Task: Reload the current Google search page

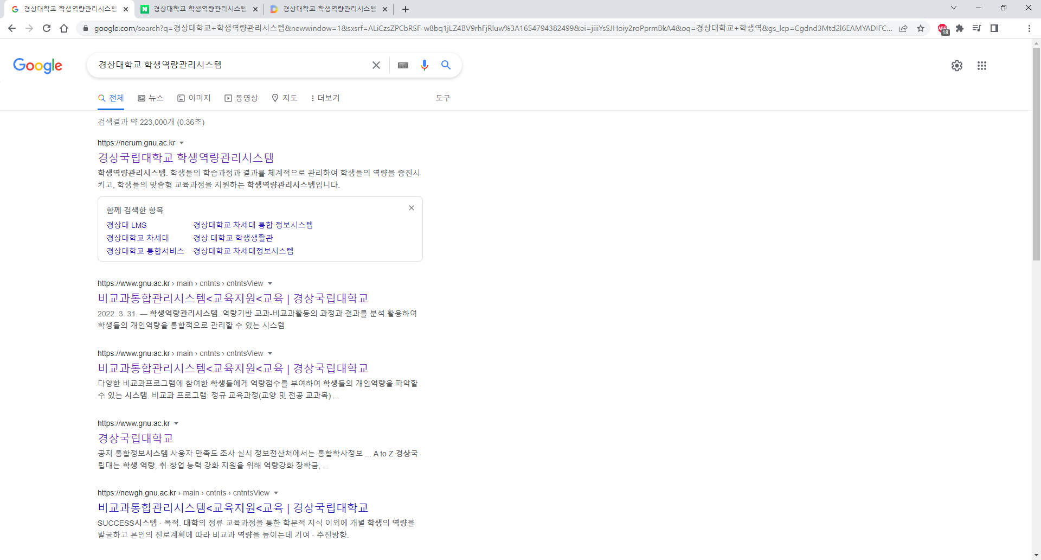Action: (47, 28)
